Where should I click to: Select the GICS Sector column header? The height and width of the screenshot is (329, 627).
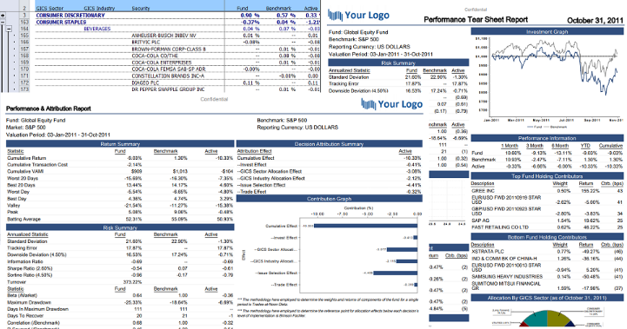pos(50,8)
